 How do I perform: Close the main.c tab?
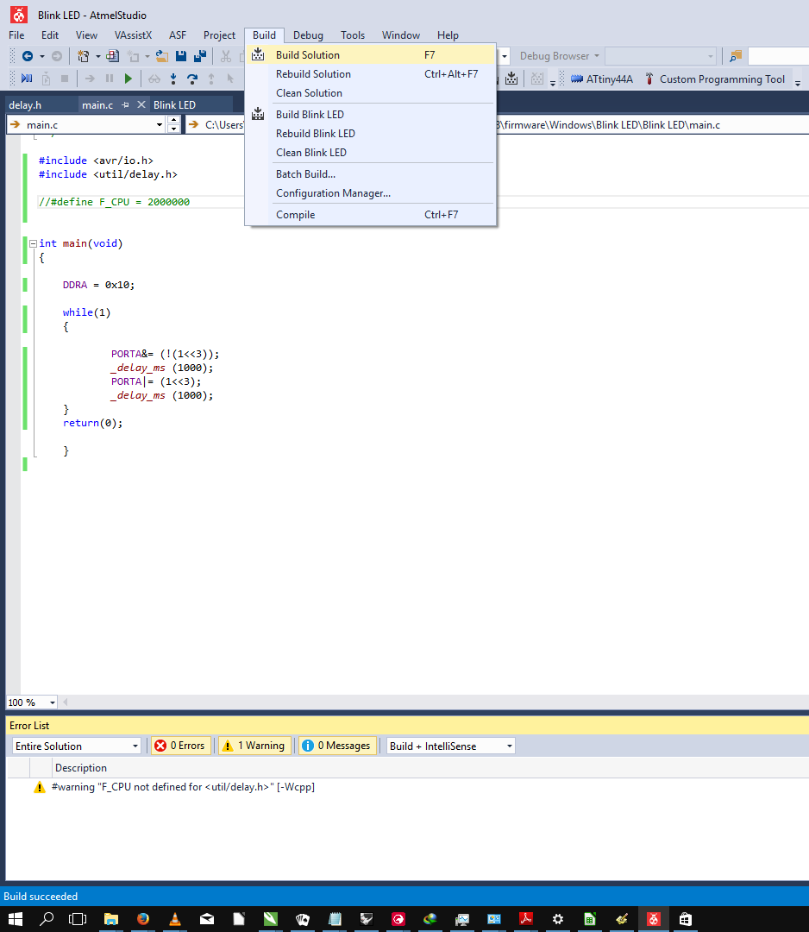(141, 104)
